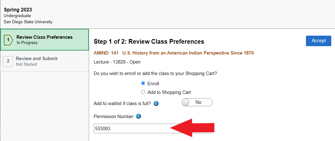This screenshot has width=335, height=141.
Task: Open info icon beside waitlist question
Action: coord(156,104)
